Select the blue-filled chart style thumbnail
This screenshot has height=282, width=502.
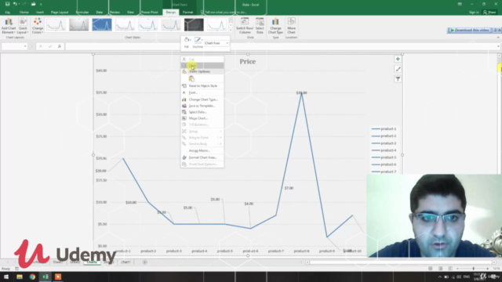click(x=102, y=24)
